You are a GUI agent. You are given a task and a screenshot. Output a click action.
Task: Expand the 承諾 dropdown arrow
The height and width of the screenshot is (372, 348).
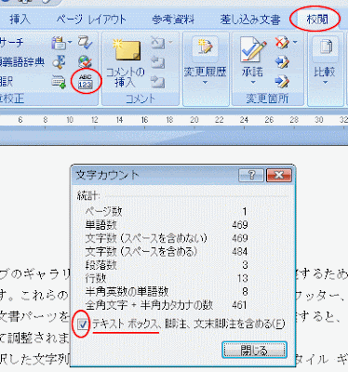pyautogui.click(x=253, y=83)
